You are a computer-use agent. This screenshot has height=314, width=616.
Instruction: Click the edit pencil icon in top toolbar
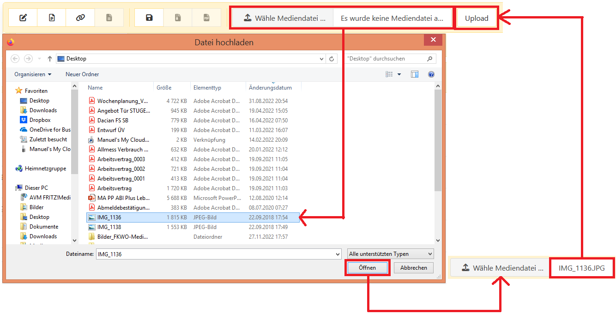tap(24, 18)
